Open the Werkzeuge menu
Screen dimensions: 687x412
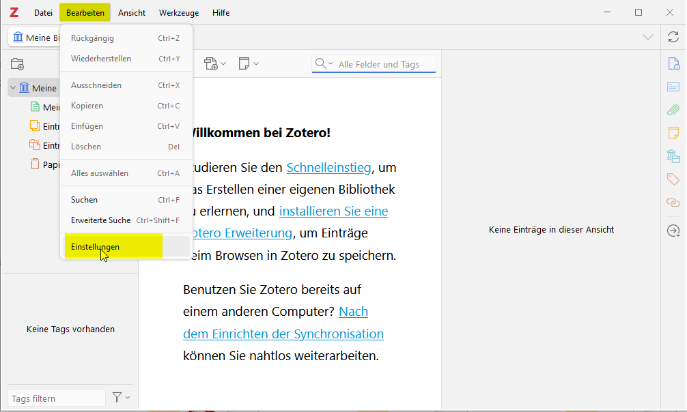point(179,13)
